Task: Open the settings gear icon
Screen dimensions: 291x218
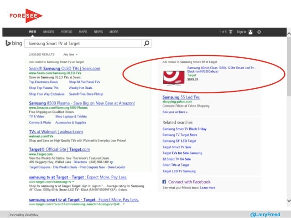Action: 259,32
